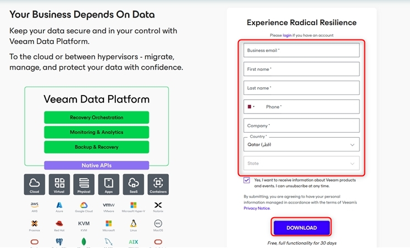Expand the State dropdown
Image resolution: width=410 pixels, height=248 pixels.
(301, 164)
